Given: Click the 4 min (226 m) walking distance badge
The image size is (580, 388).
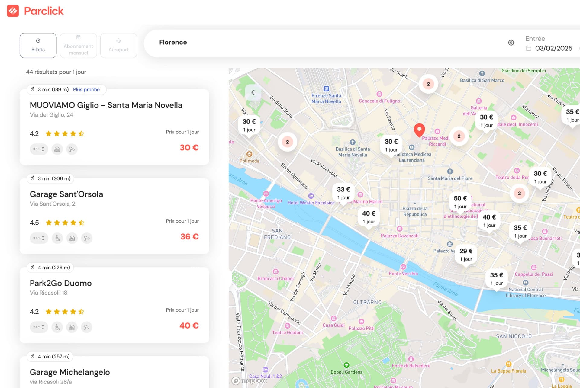Looking at the screenshot, I should [50, 267].
